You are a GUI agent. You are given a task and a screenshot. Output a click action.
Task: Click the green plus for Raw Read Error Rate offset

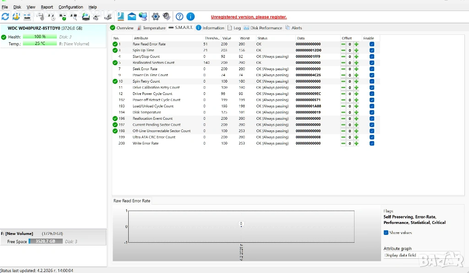click(x=356, y=44)
